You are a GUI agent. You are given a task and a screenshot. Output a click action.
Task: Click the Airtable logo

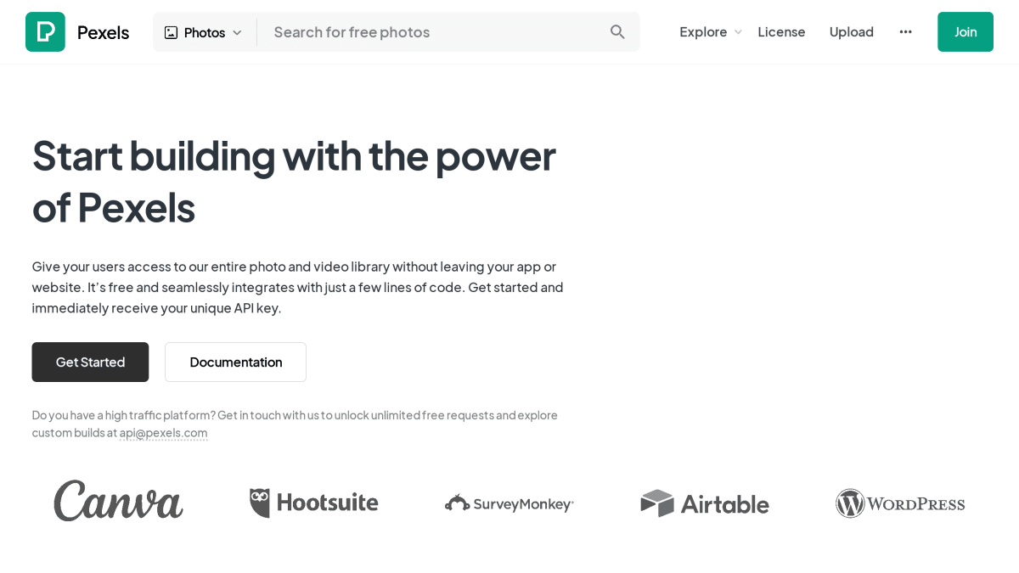tap(704, 503)
